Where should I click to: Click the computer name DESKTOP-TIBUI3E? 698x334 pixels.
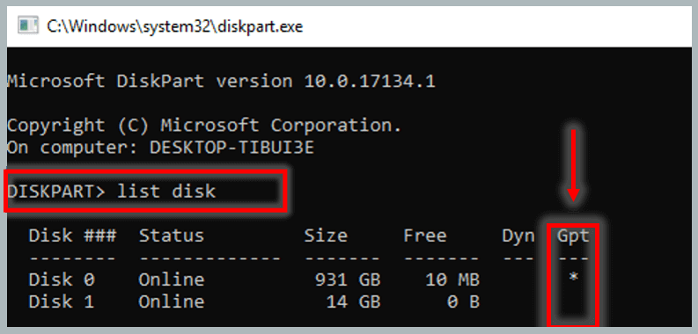point(231,148)
